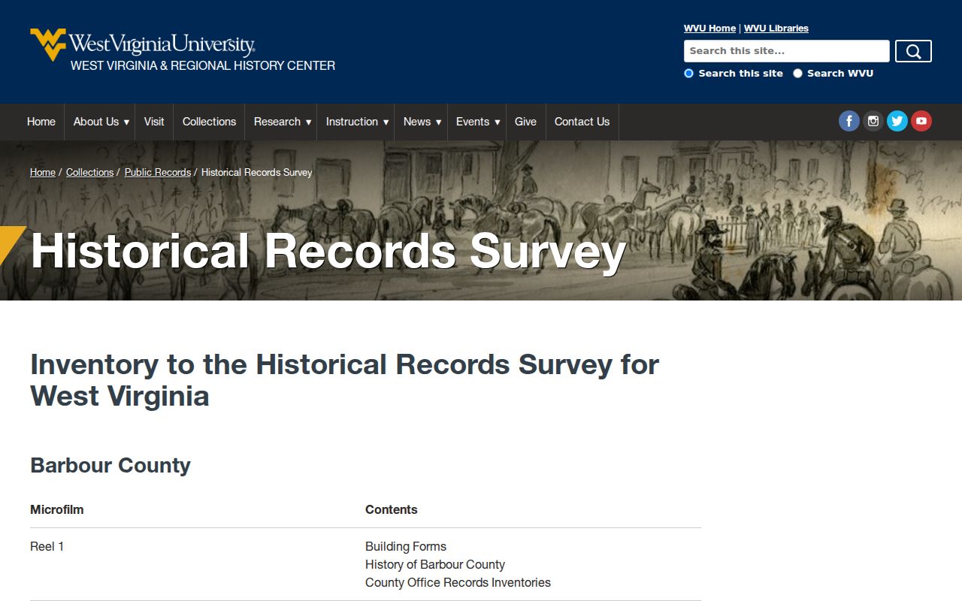Image resolution: width=962 pixels, height=601 pixels.
Task: Open the Give nav item
Action: coord(525,122)
